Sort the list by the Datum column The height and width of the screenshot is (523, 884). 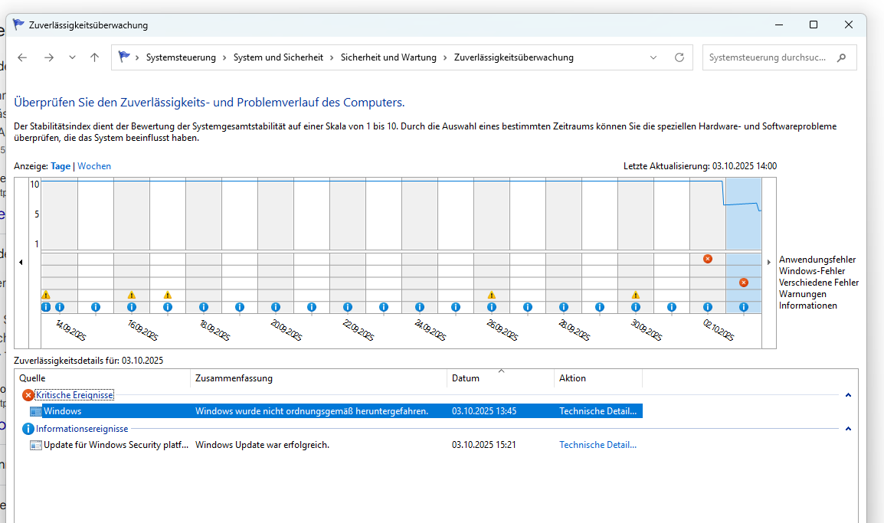coord(501,378)
